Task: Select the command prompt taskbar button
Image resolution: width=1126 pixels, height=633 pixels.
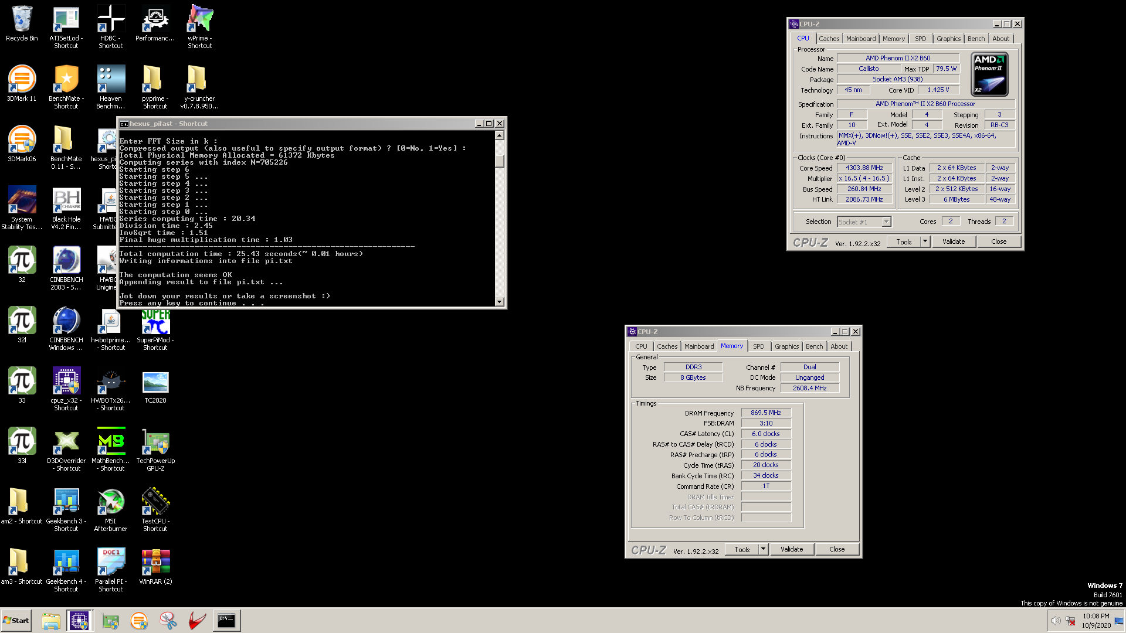Action: (226, 621)
